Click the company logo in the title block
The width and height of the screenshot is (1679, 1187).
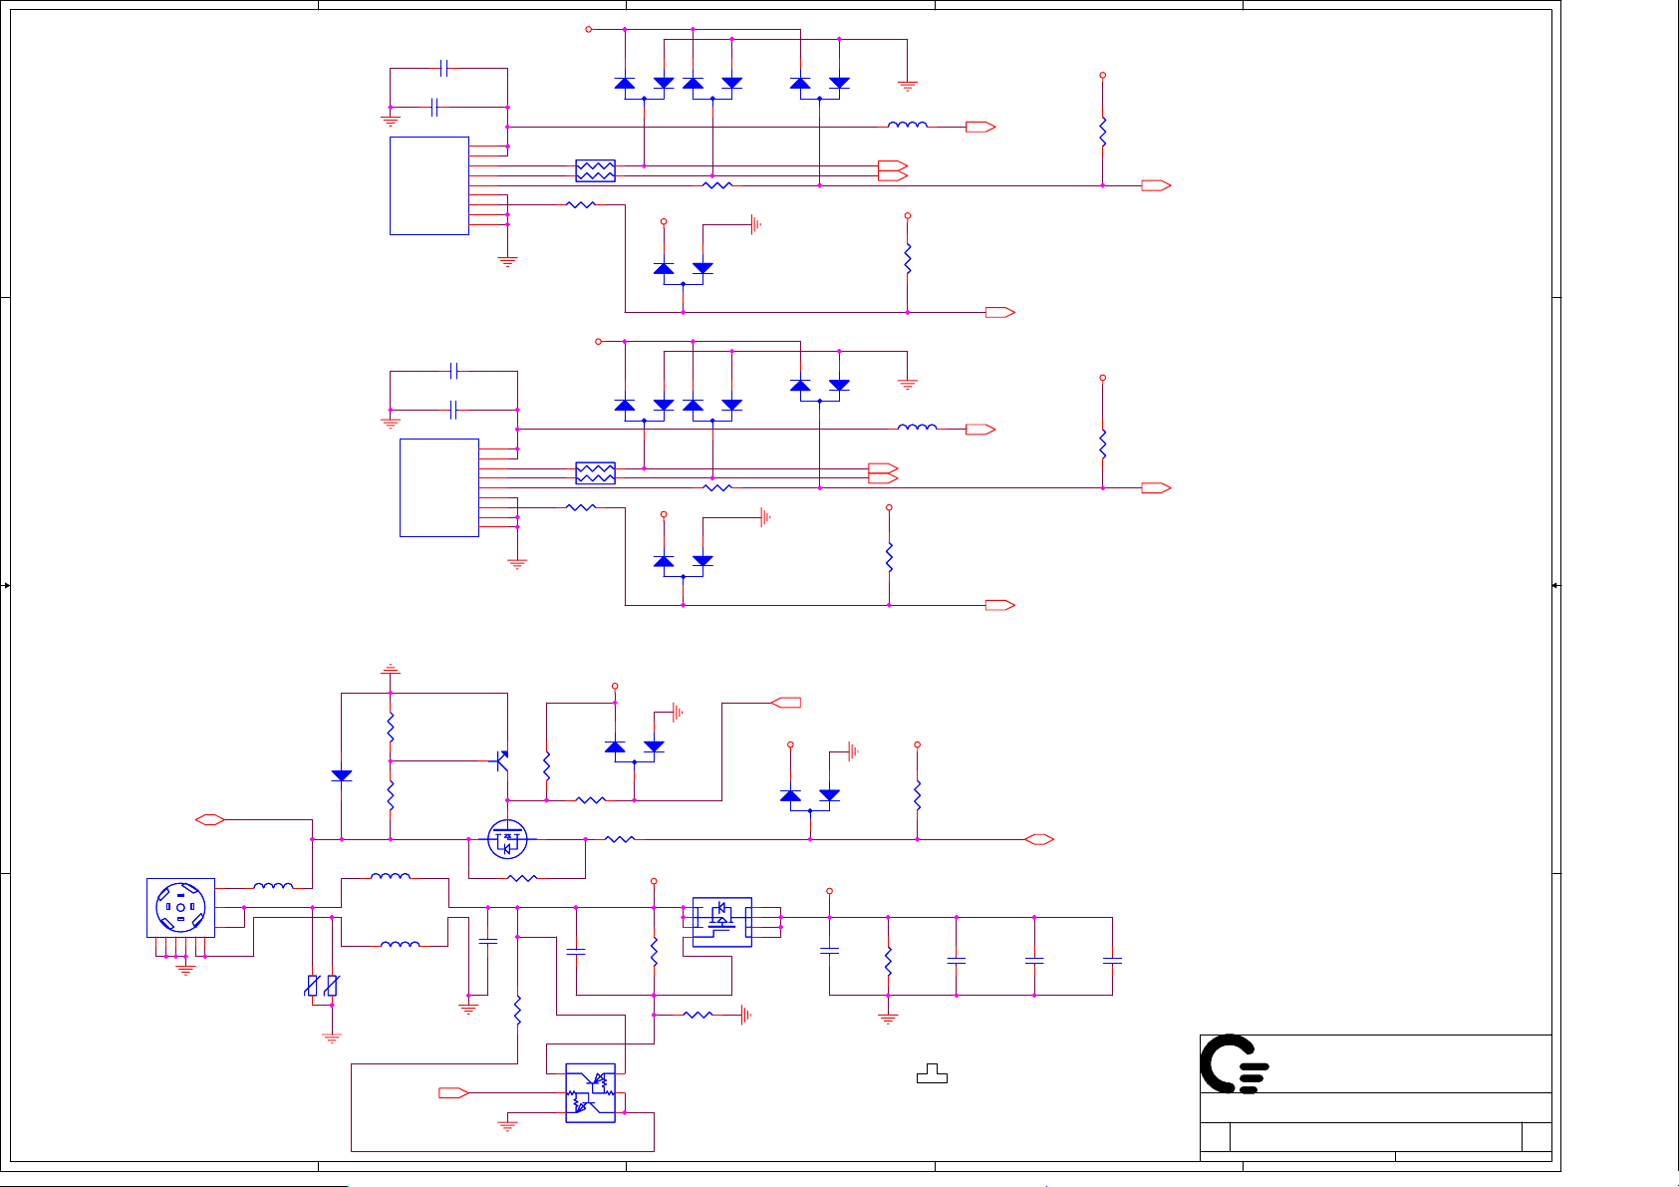(1234, 1064)
